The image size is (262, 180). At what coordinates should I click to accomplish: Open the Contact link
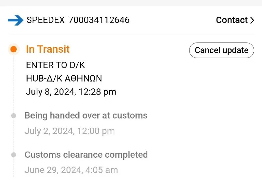coord(232,20)
